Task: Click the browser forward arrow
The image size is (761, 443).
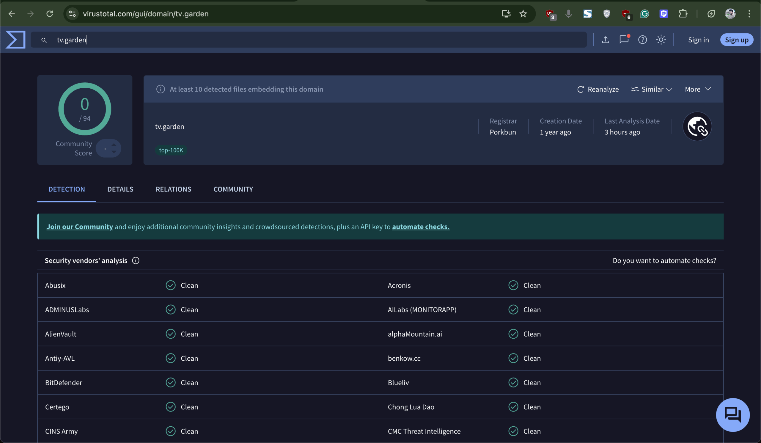Action: (31, 14)
